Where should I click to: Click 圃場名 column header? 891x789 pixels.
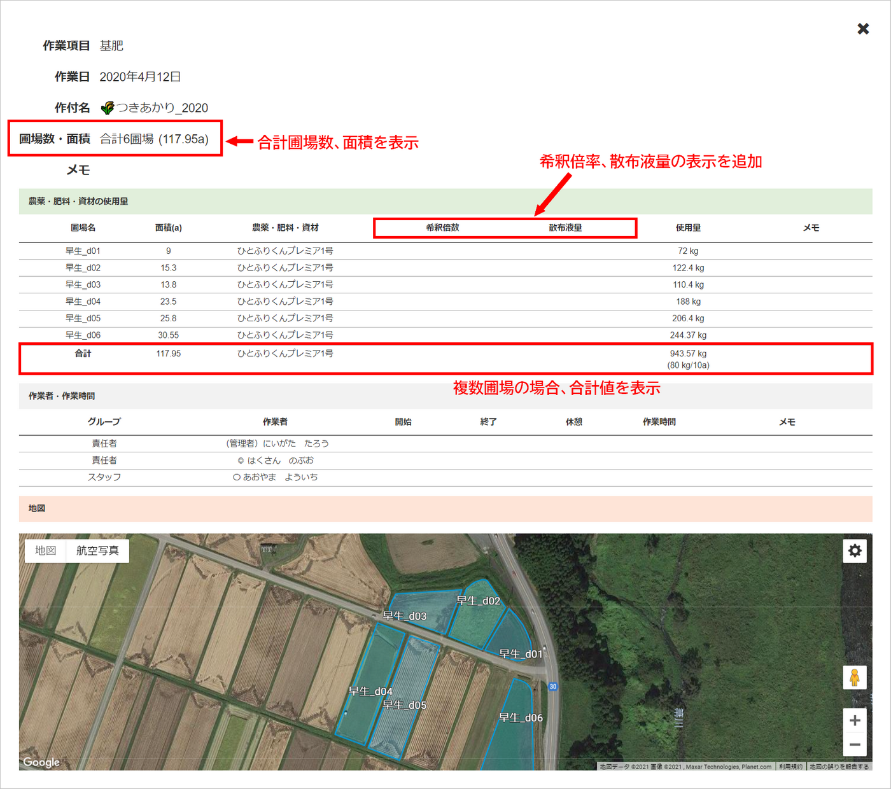coord(83,227)
